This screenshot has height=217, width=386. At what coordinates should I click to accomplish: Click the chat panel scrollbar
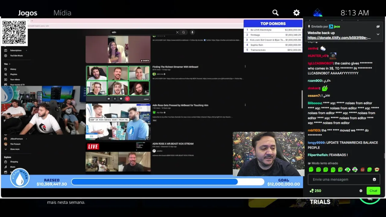[384, 156]
